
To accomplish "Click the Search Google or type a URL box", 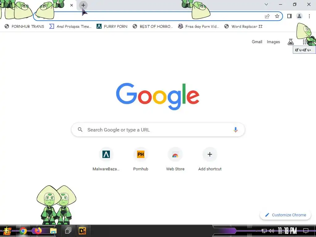I will tap(158, 130).
